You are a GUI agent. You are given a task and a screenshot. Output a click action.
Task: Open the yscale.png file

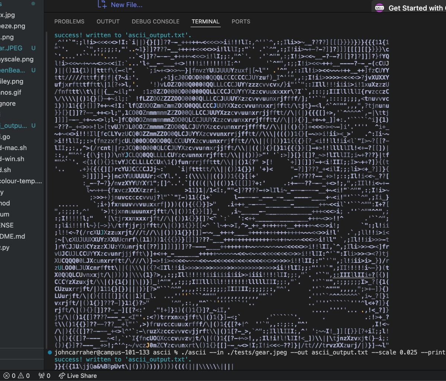[17, 59]
